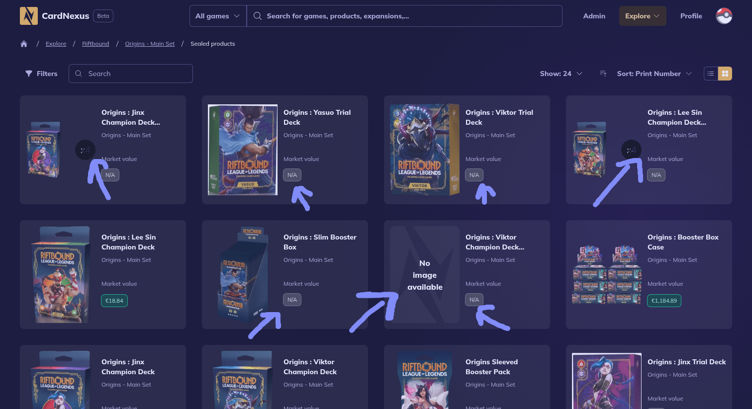
Task: Open the Sort: Print Number dropdown
Action: (x=654, y=74)
